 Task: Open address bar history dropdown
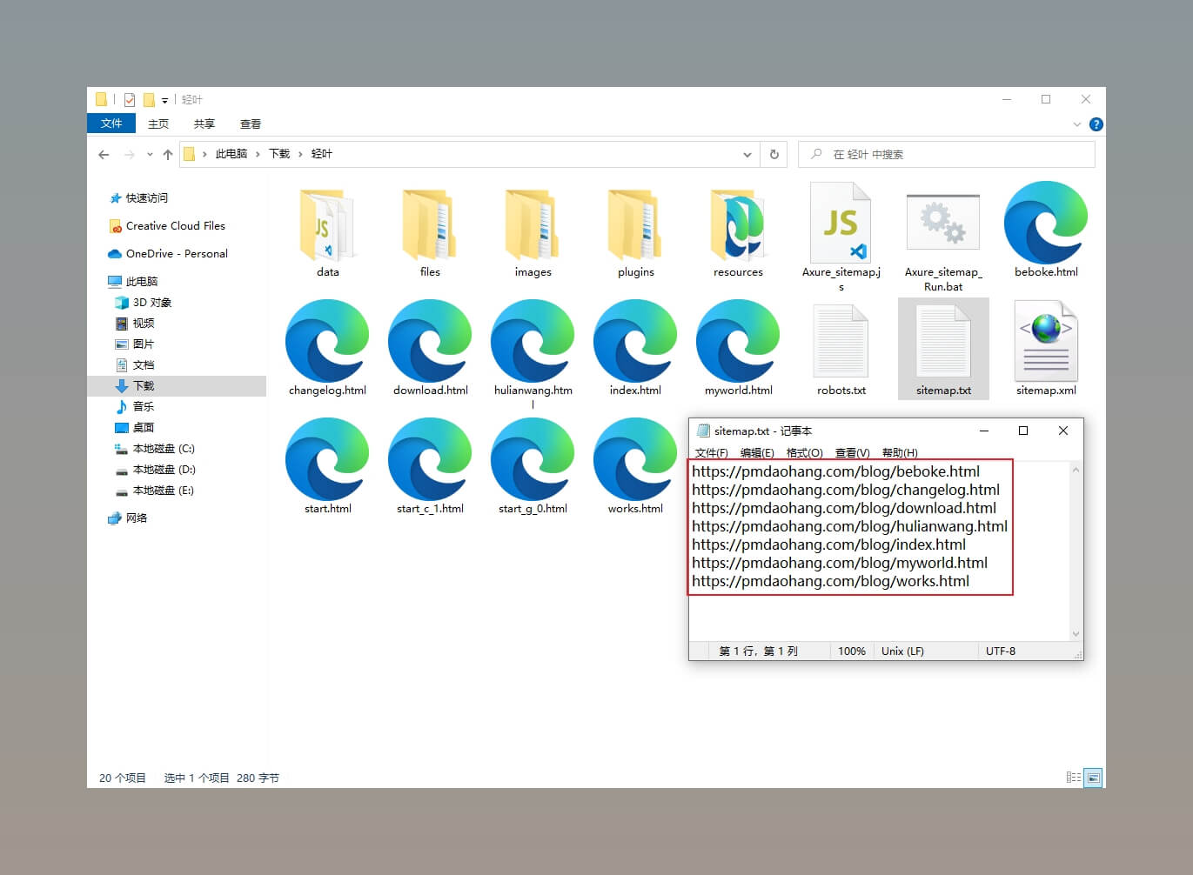click(x=747, y=154)
